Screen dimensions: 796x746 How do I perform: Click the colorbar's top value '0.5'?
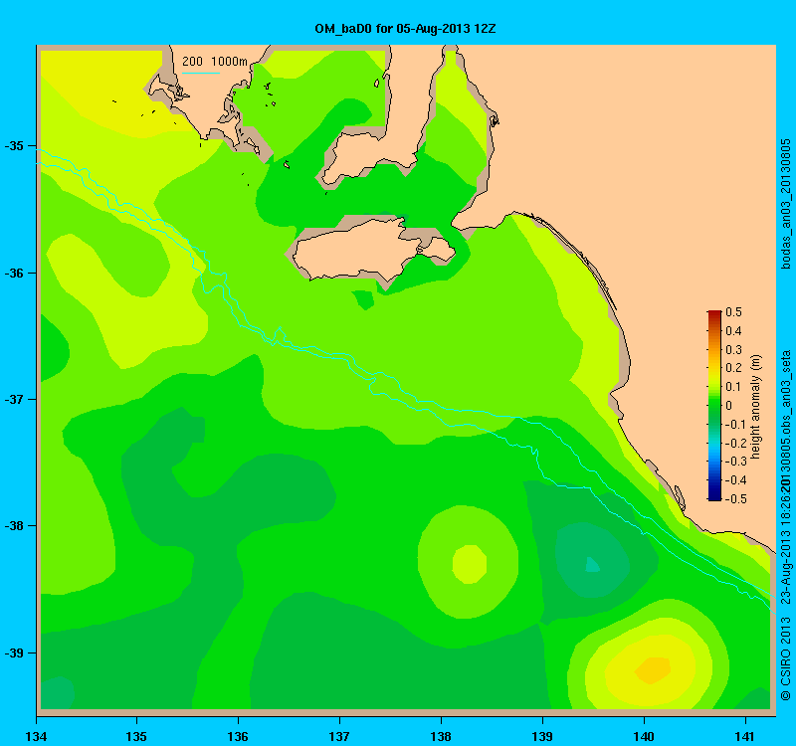[733, 312]
